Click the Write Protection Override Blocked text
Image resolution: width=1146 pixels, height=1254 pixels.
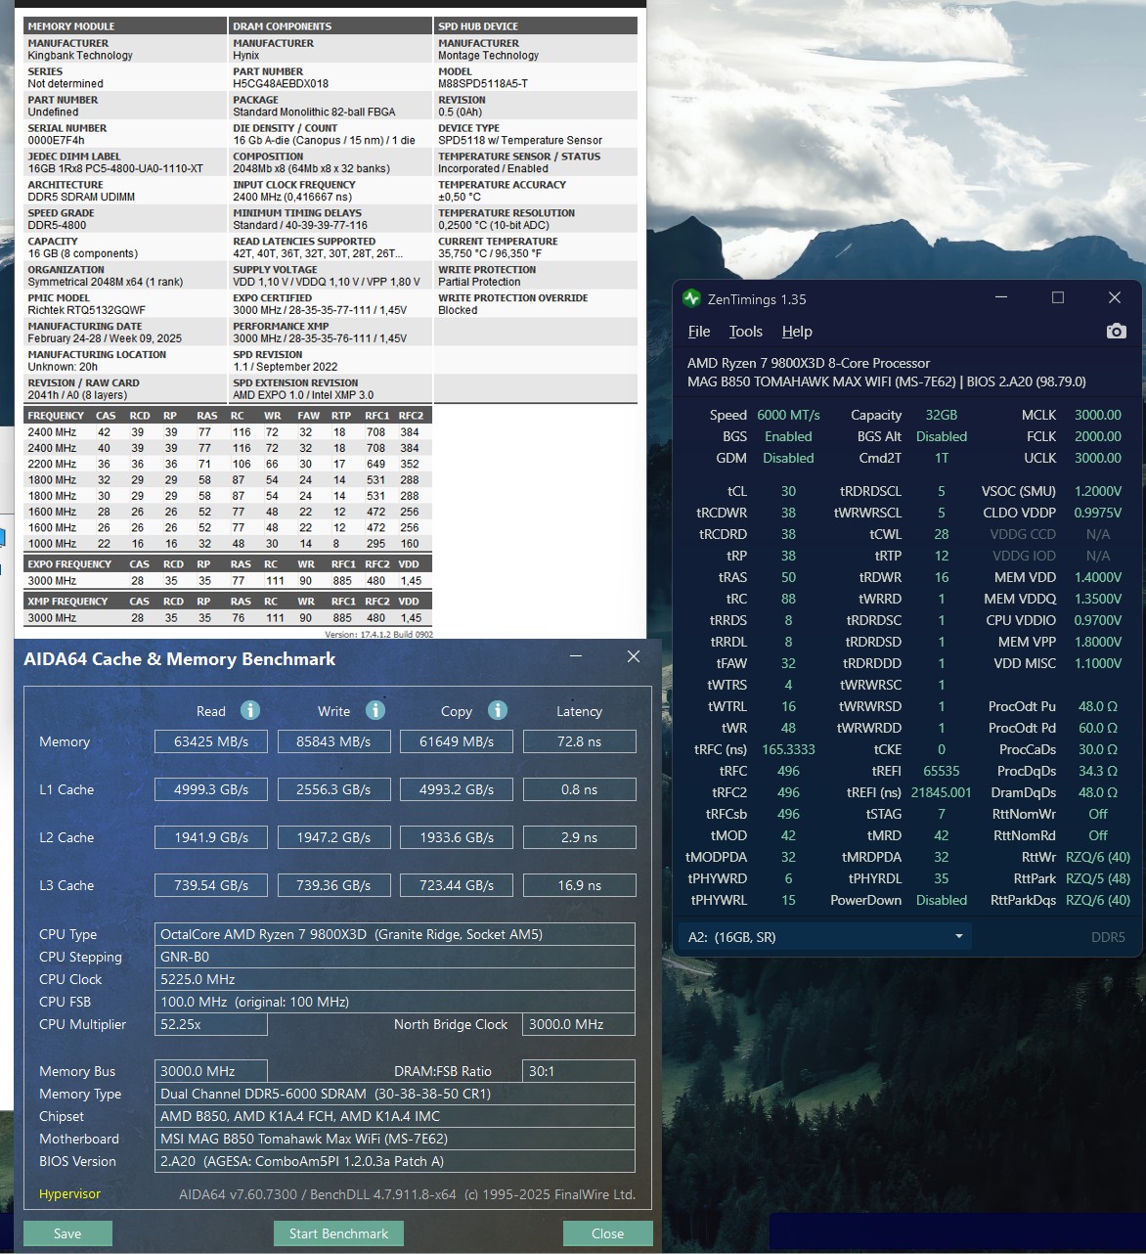coord(458,310)
